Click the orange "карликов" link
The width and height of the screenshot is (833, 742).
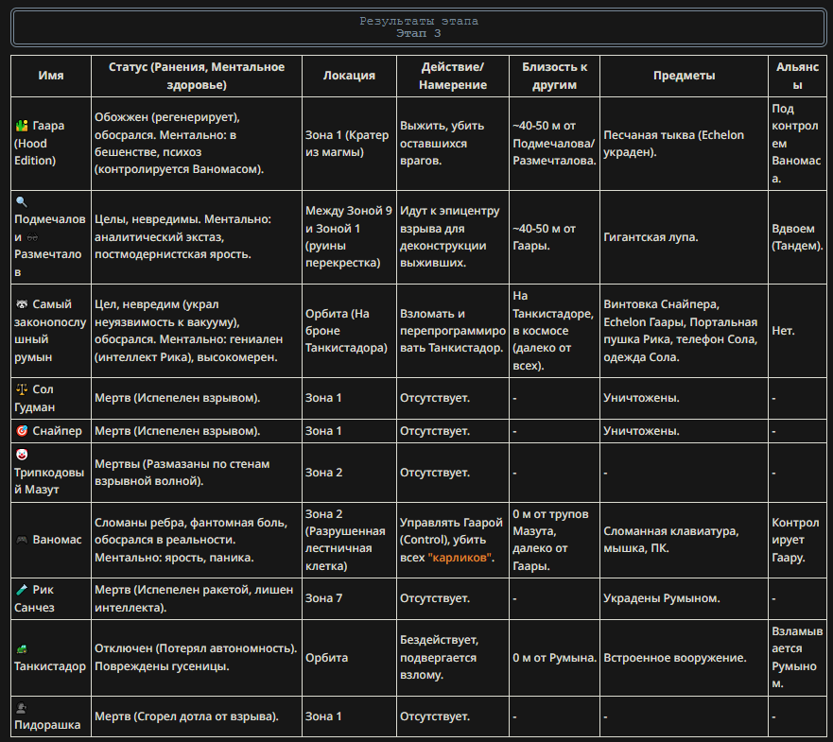pos(460,557)
